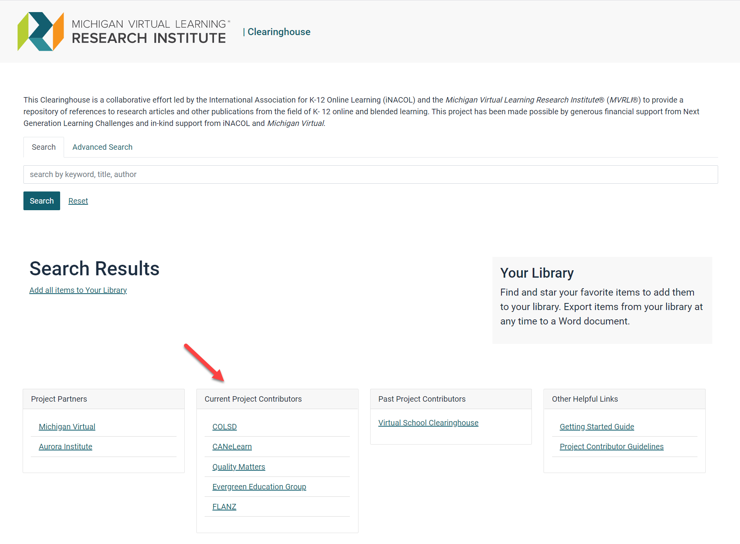
Task: Open the CANeLearn contributor link
Action: tap(232, 446)
